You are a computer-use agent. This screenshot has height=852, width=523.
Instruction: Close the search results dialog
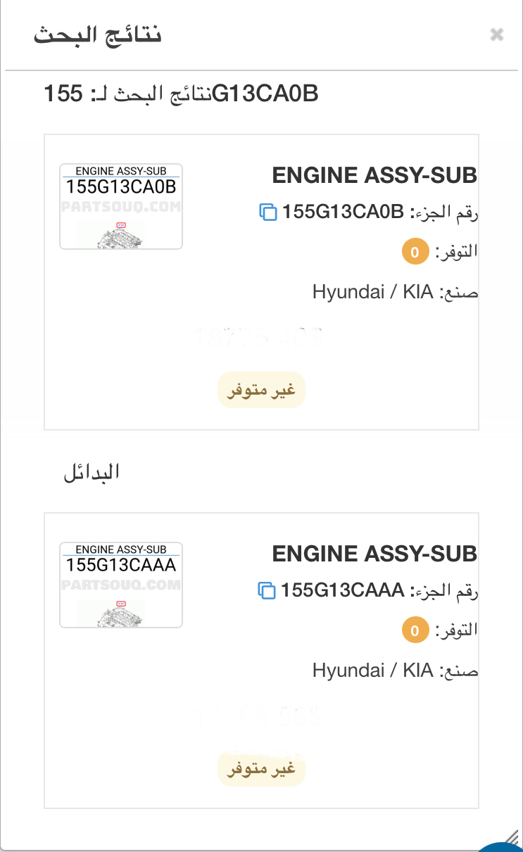(497, 34)
